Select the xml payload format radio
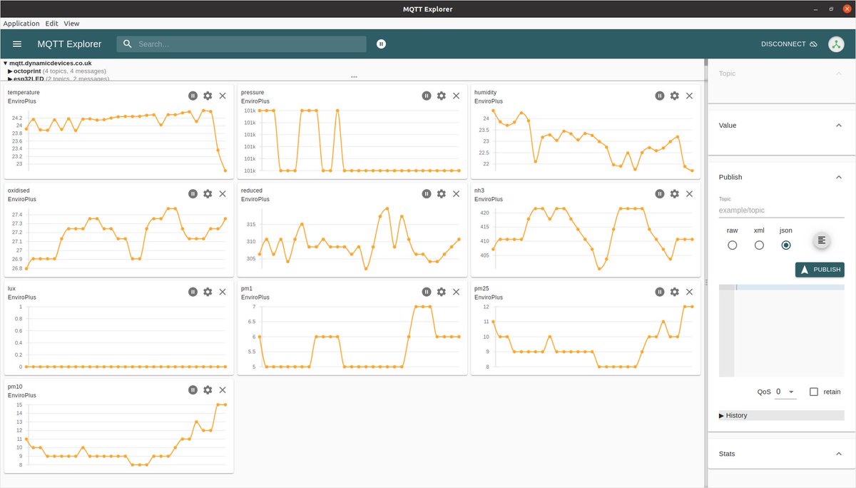856x488 pixels. point(759,245)
